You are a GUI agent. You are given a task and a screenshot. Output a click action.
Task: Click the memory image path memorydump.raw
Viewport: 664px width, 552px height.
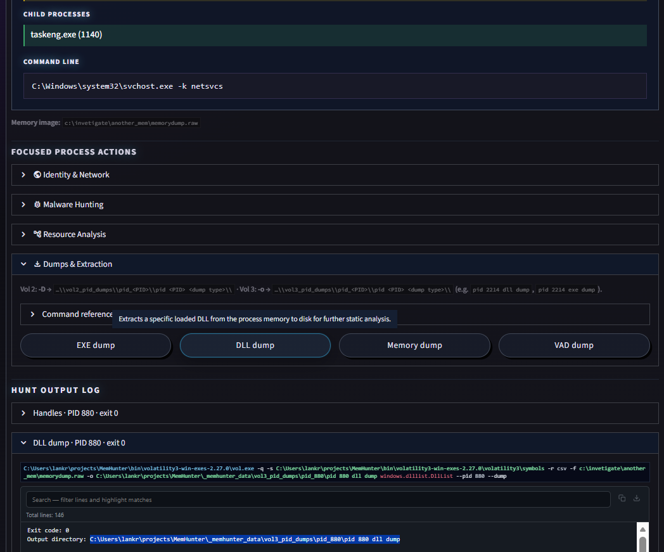point(131,123)
